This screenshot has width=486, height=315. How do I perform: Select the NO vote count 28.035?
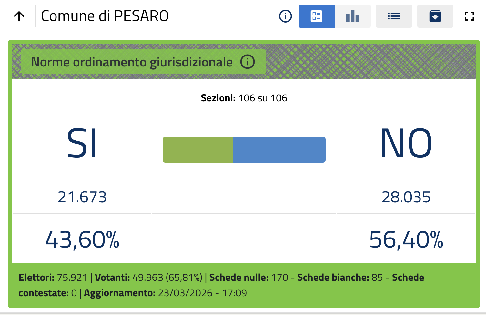[x=406, y=197]
